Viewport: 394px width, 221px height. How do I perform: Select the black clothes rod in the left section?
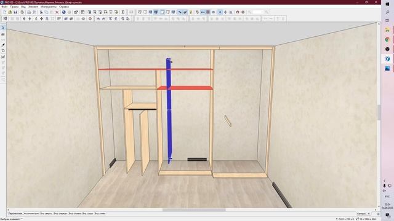[x=142, y=109]
